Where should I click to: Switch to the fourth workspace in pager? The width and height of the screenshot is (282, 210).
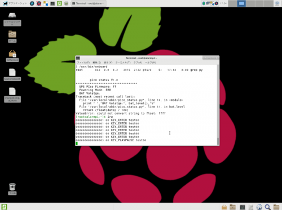coord(259,3)
